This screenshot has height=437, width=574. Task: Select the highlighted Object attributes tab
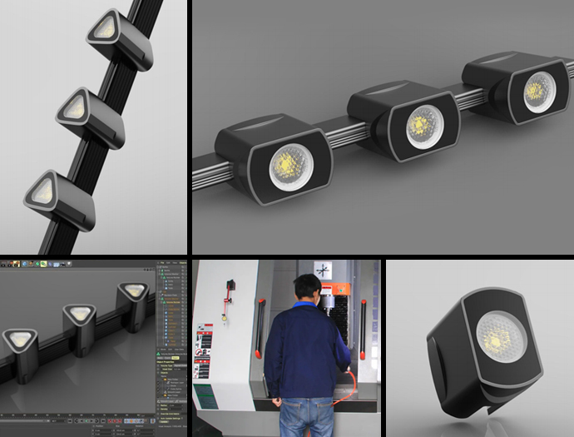[176, 358]
